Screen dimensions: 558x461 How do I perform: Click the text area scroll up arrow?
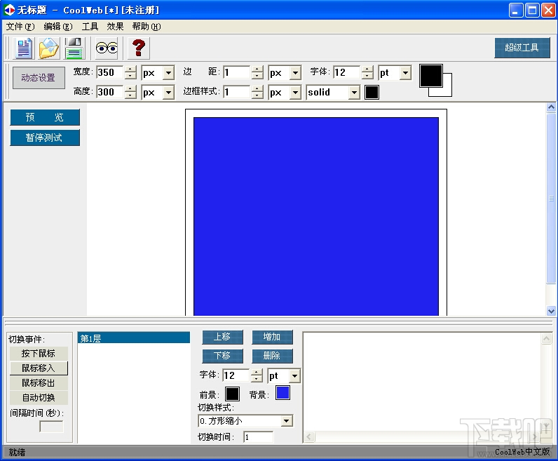546,338
